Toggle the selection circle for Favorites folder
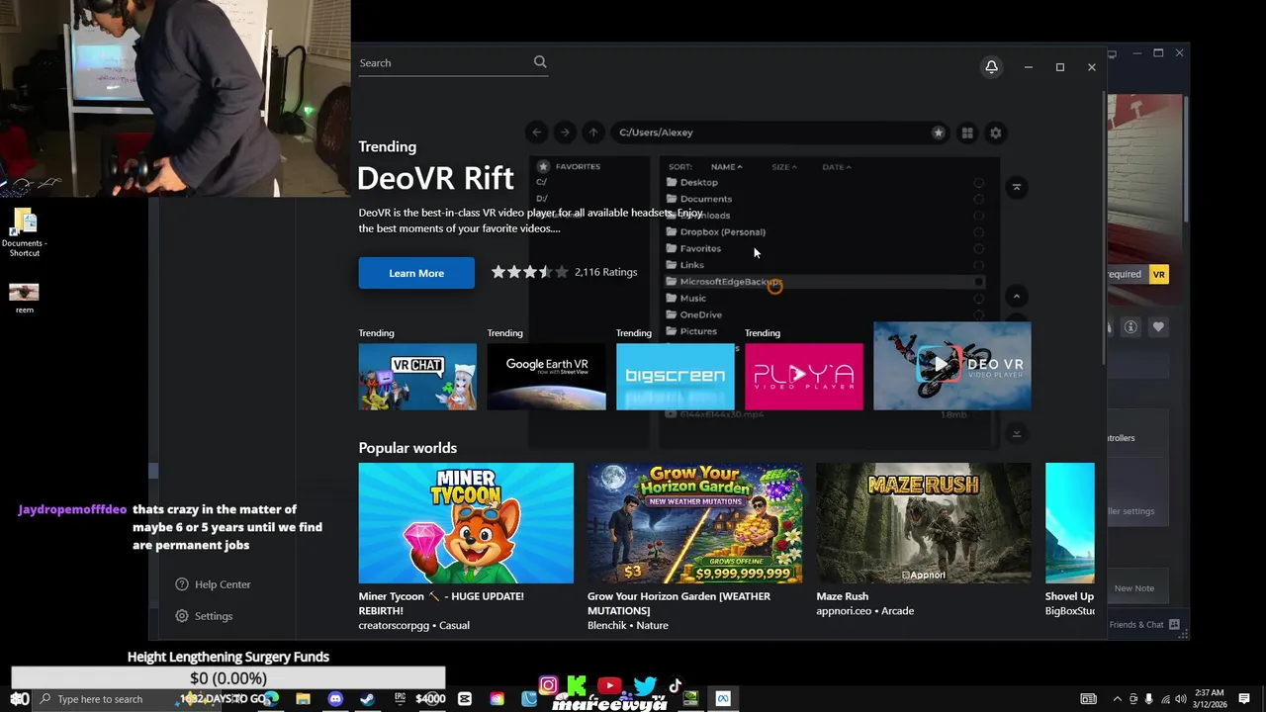The height and width of the screenshot is (712, 1266). coord(979,248)
